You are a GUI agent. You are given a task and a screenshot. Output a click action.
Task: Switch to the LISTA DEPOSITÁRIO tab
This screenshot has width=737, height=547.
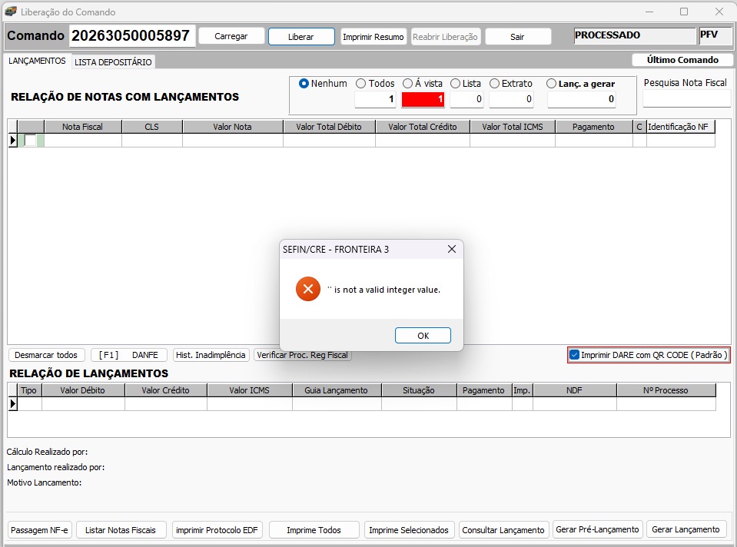pos(113,62)
